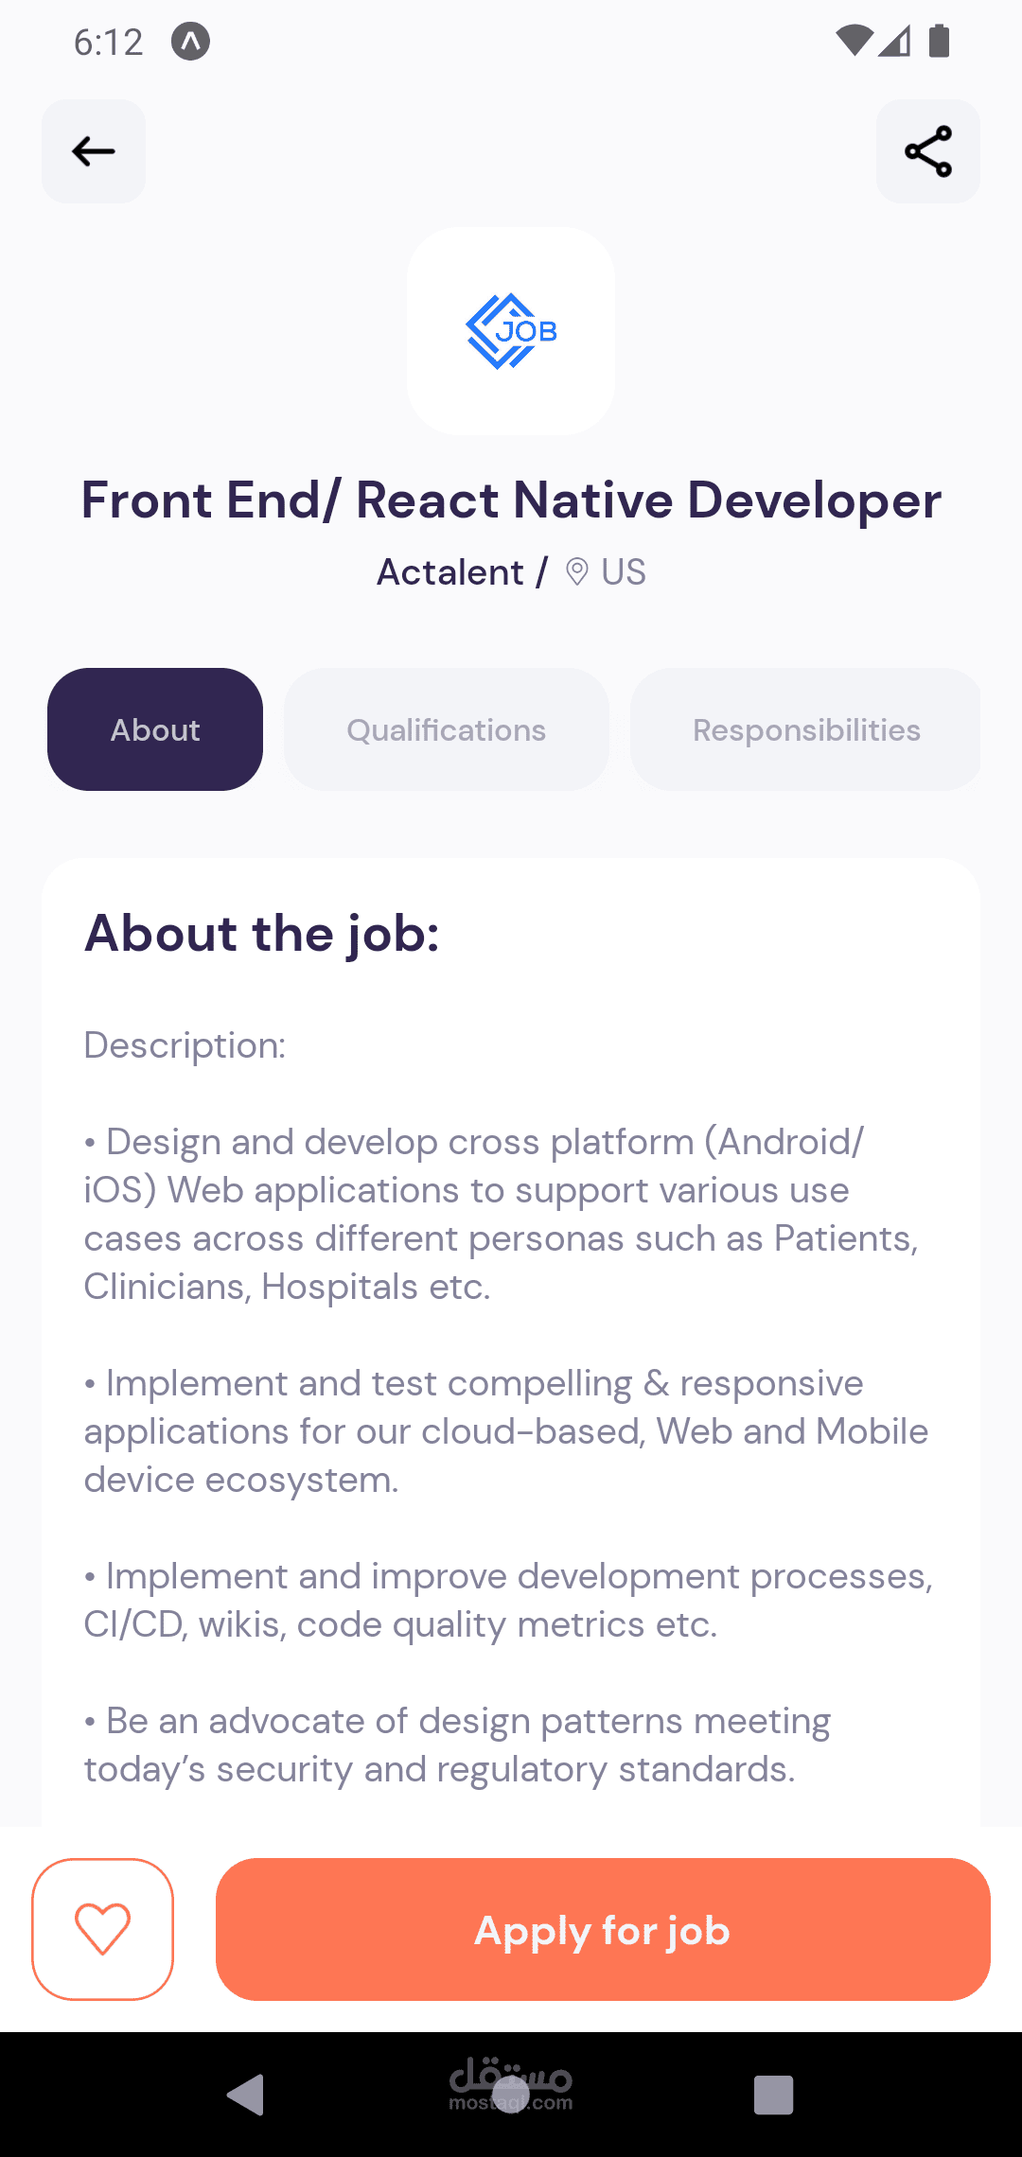Viewport: 1022px width, 2157px height.
Task: Tap the Android recent apps square
Action: click(x=774, y=2093)
